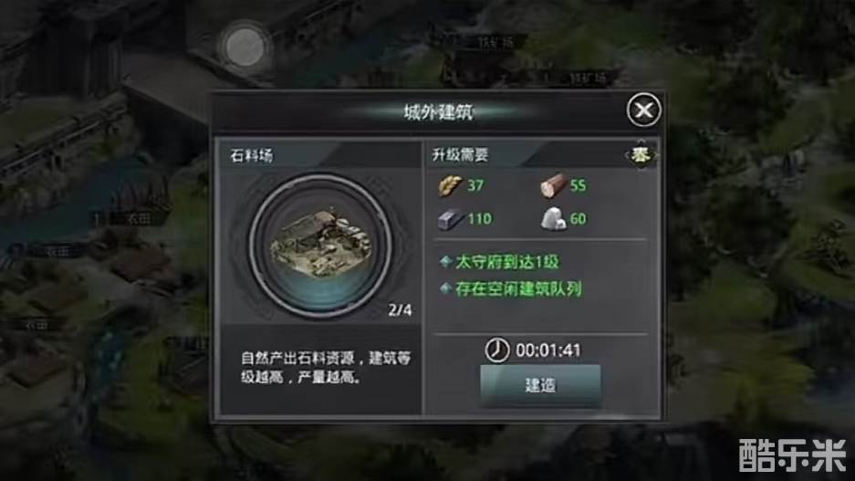
Task: Click the 2/4 building count indicator
Action: coord(400,310)
